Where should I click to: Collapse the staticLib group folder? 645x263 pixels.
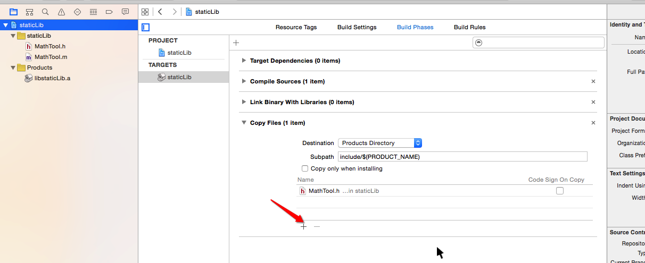13,36
